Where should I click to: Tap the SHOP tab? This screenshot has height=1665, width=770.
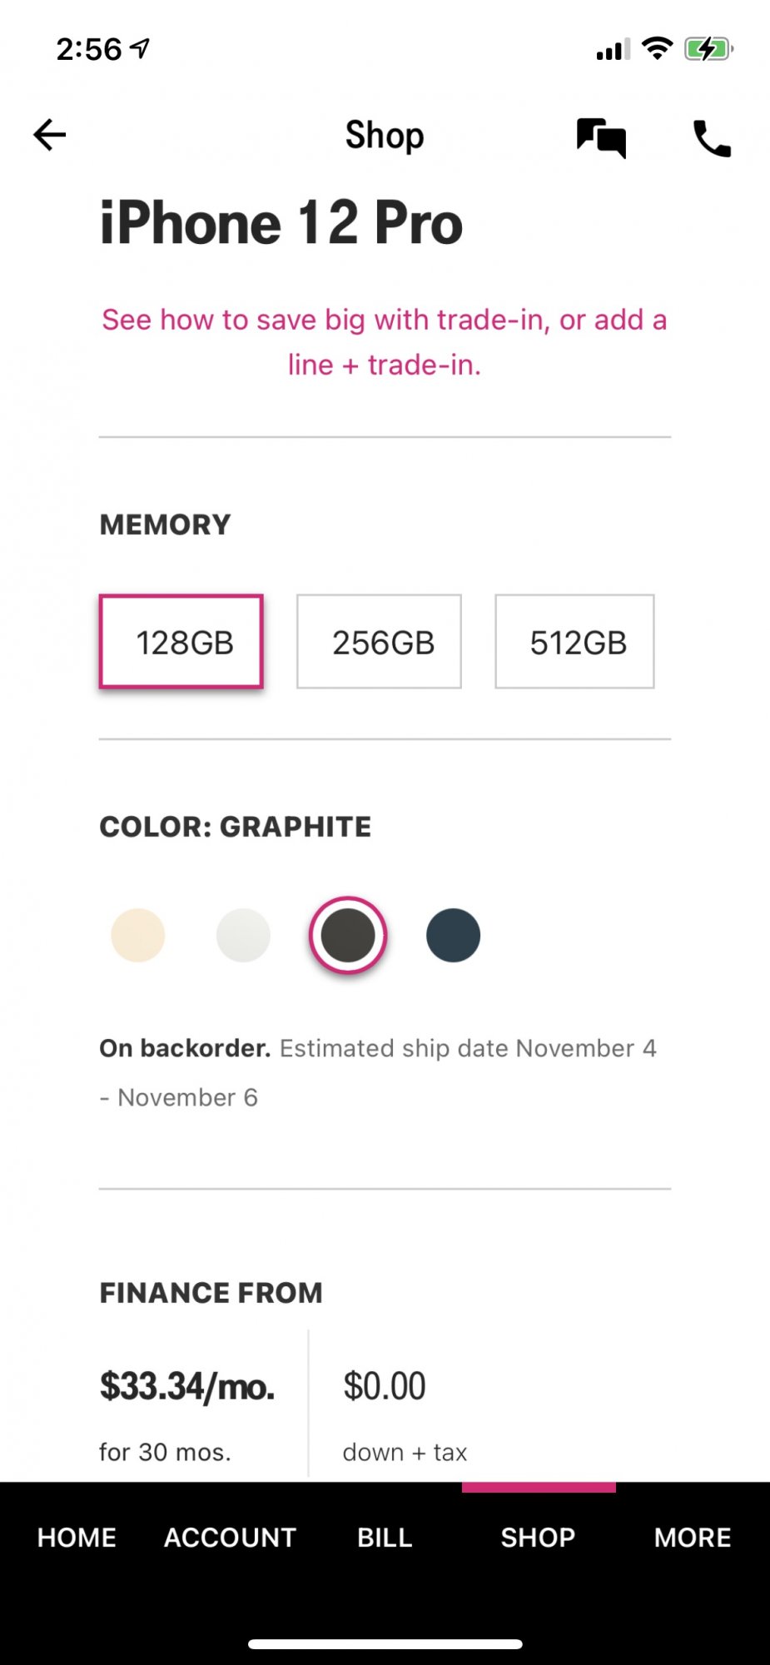tap(538, 1537)
